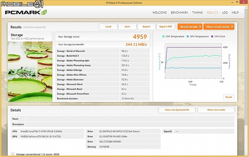
Task: Click the GPU Temperature legend swatch
Action: [x=187, y=36]
